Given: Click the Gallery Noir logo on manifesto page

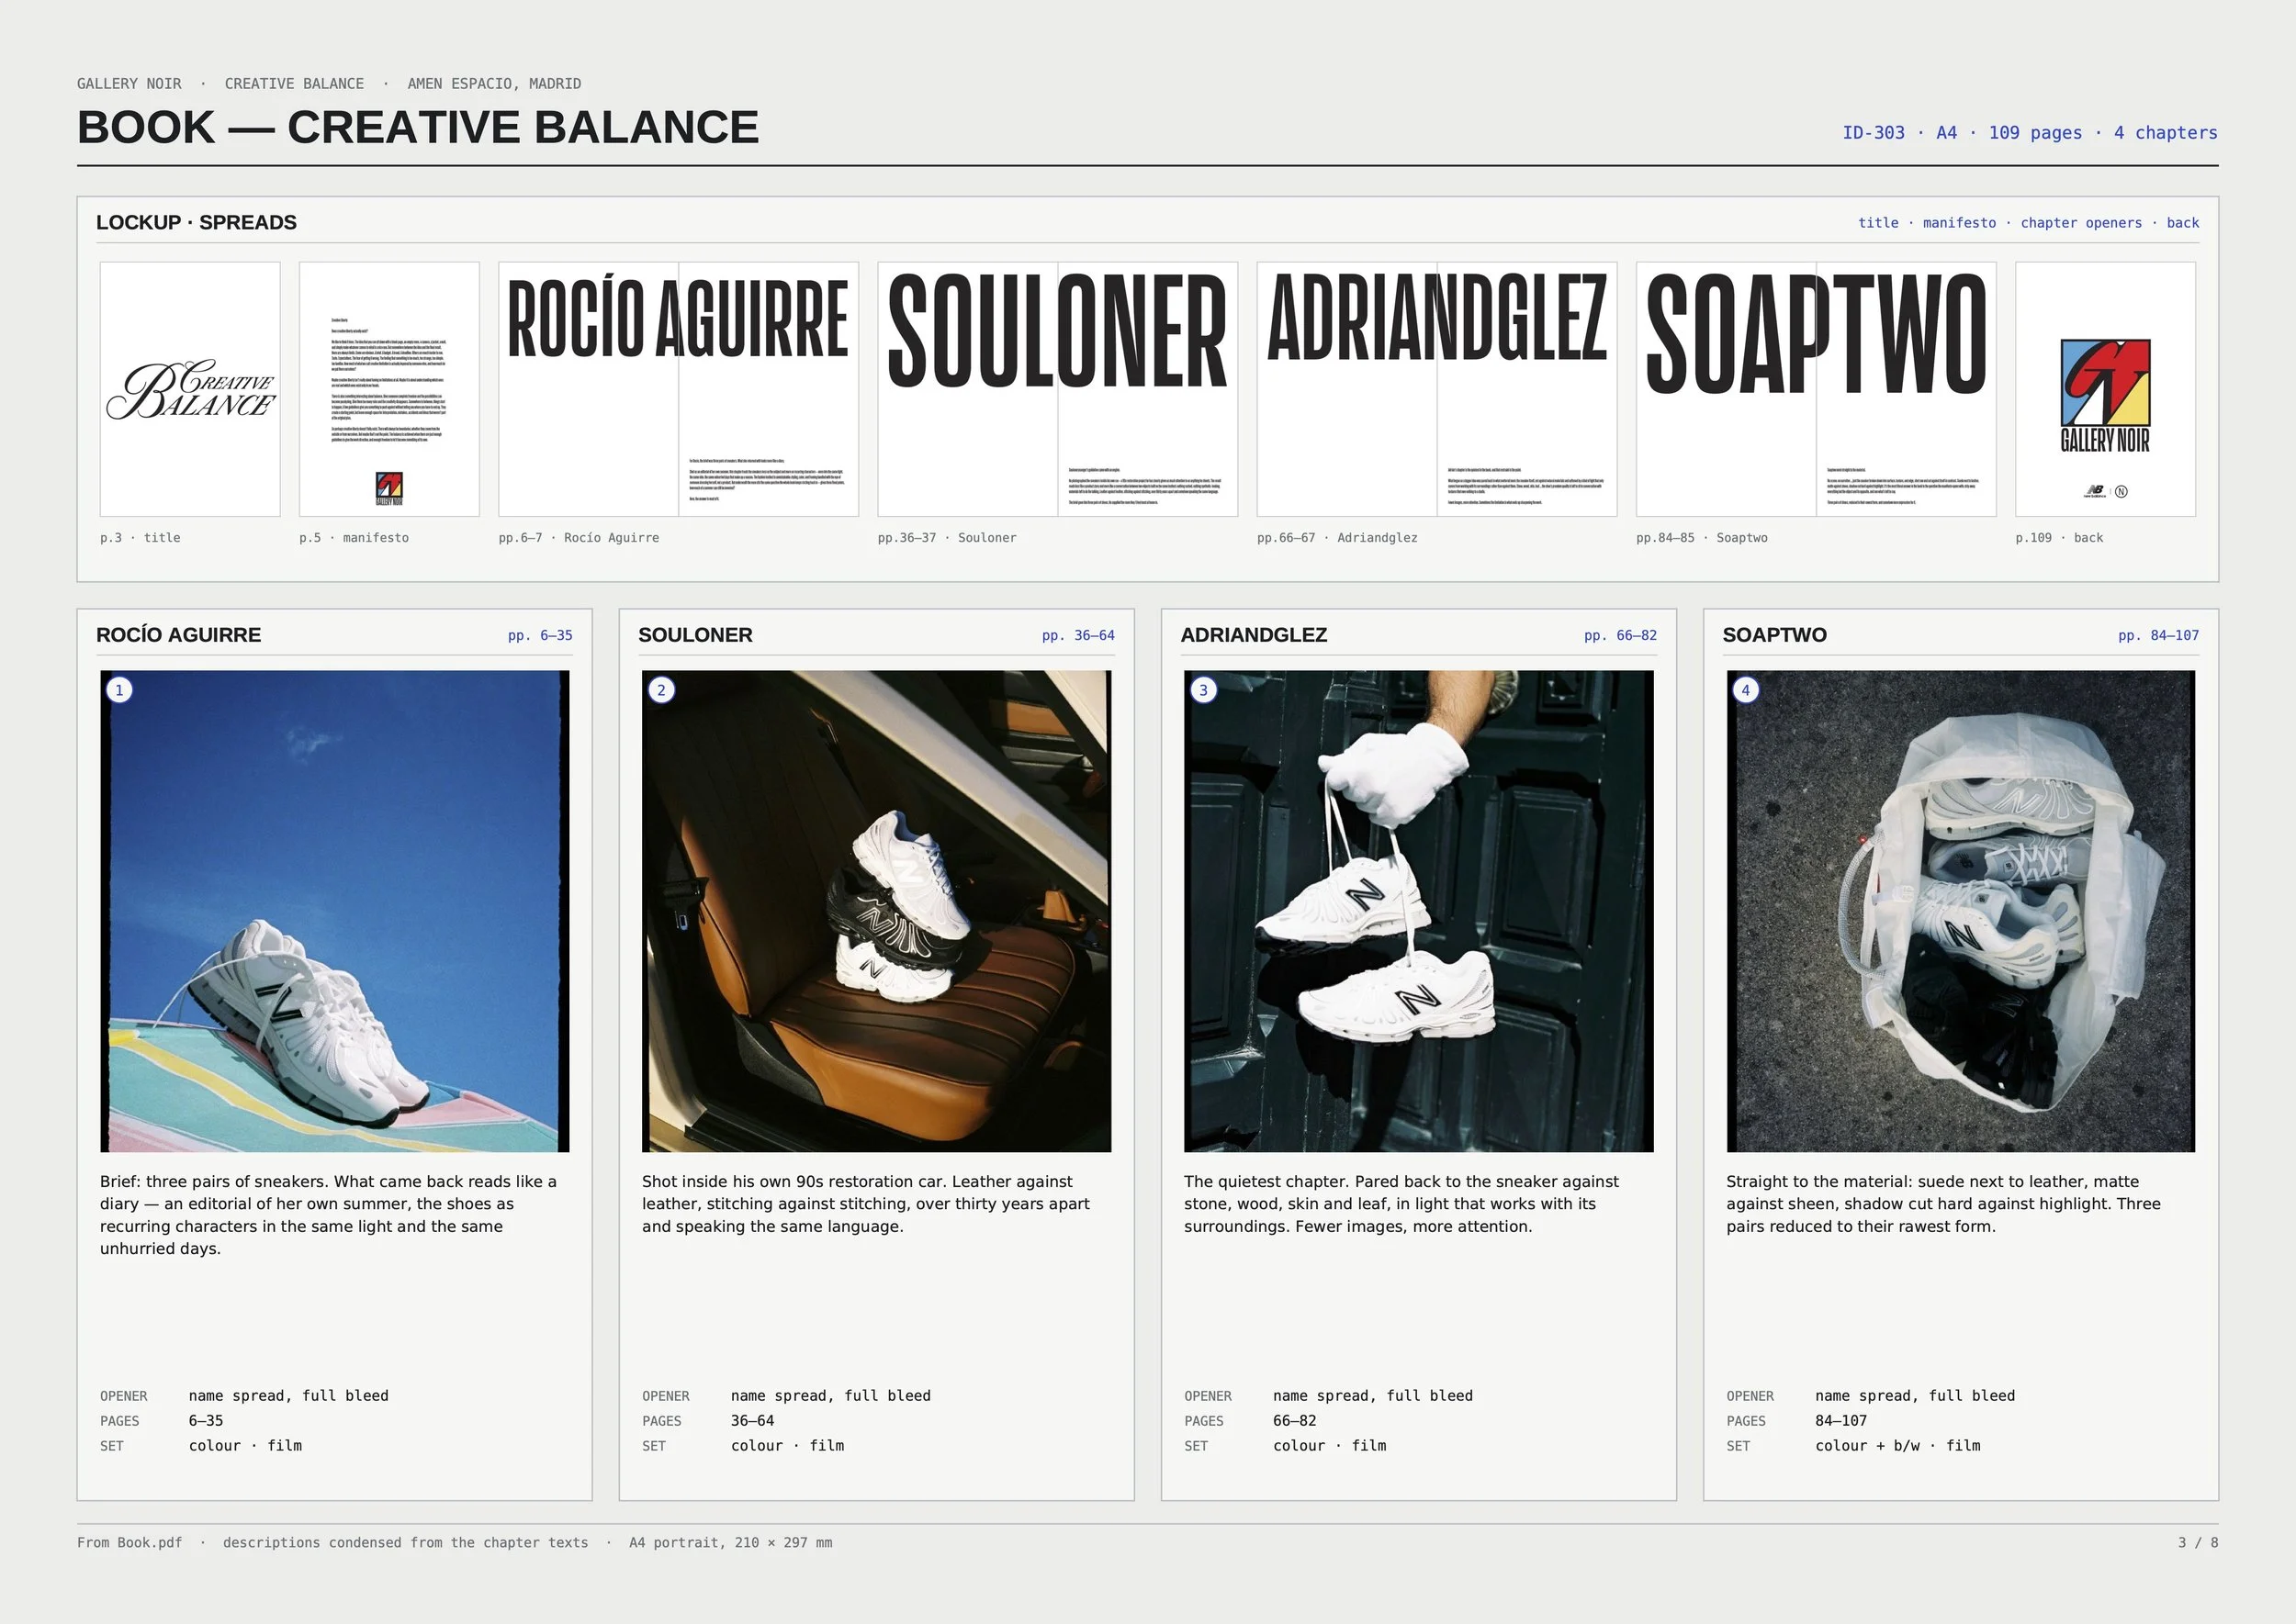Looking at the screenshot, I should pyautogui.click(x=389, y=488).
